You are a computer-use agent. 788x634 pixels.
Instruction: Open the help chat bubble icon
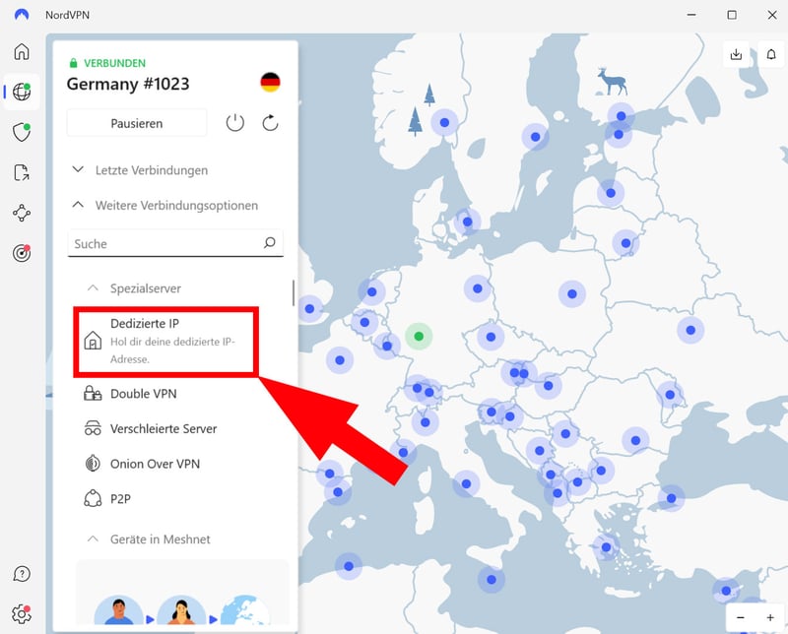click(22, 574)
